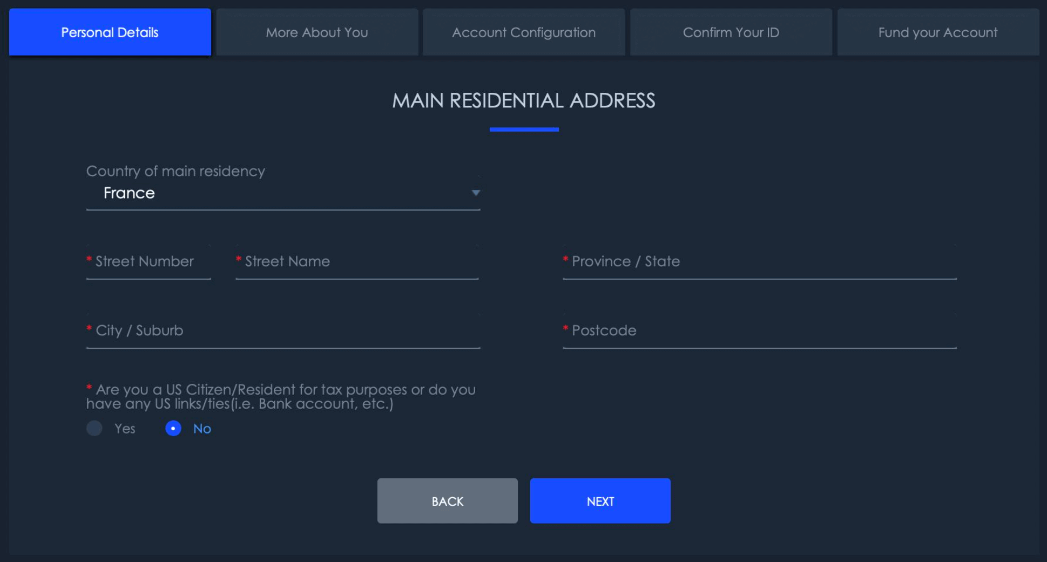The image size is (1047, 562).
Task: Select Yes for US Citizen/Resident question
Action: 94,428
